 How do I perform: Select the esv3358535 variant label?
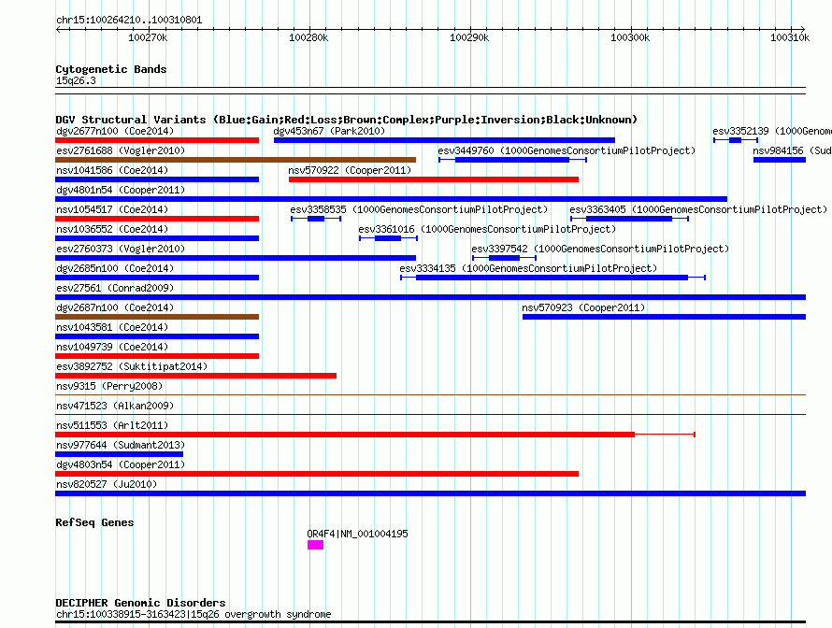[x=419, y=209]
